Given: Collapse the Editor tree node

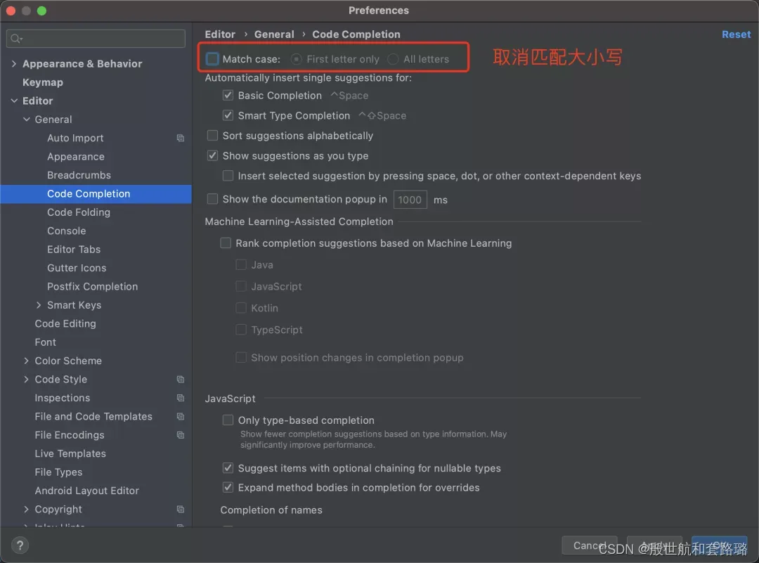Looking at the screenshot, I should pos(13,101).
